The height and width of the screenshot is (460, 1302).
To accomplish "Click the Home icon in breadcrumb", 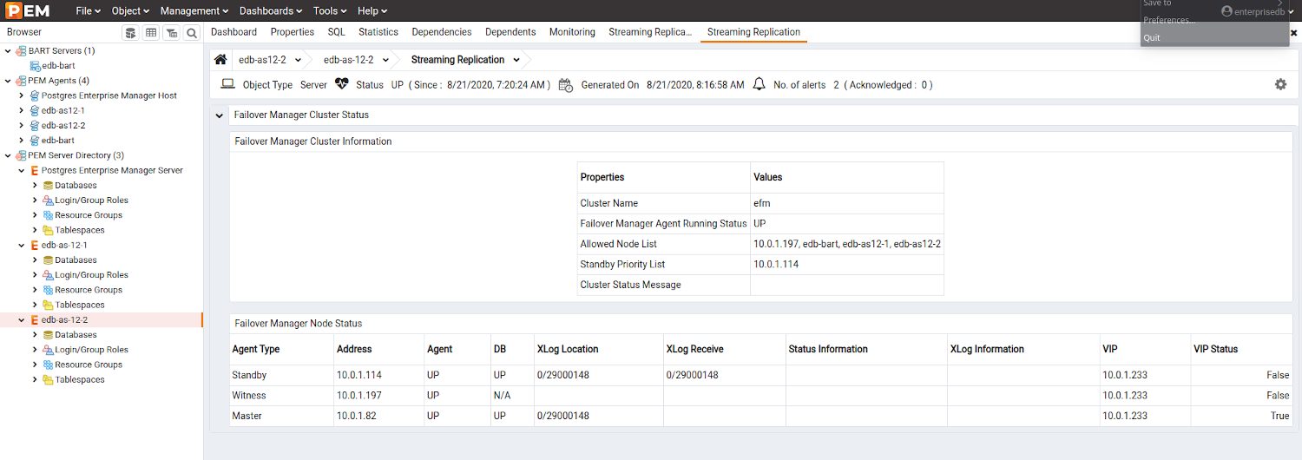I will (221, 60).
